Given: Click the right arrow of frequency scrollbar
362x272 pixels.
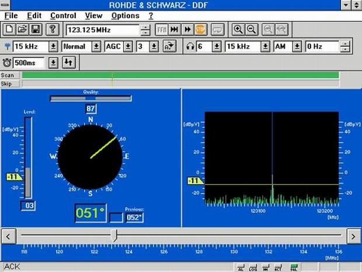Looking at the screenshot, I should [x=353, y=236].
